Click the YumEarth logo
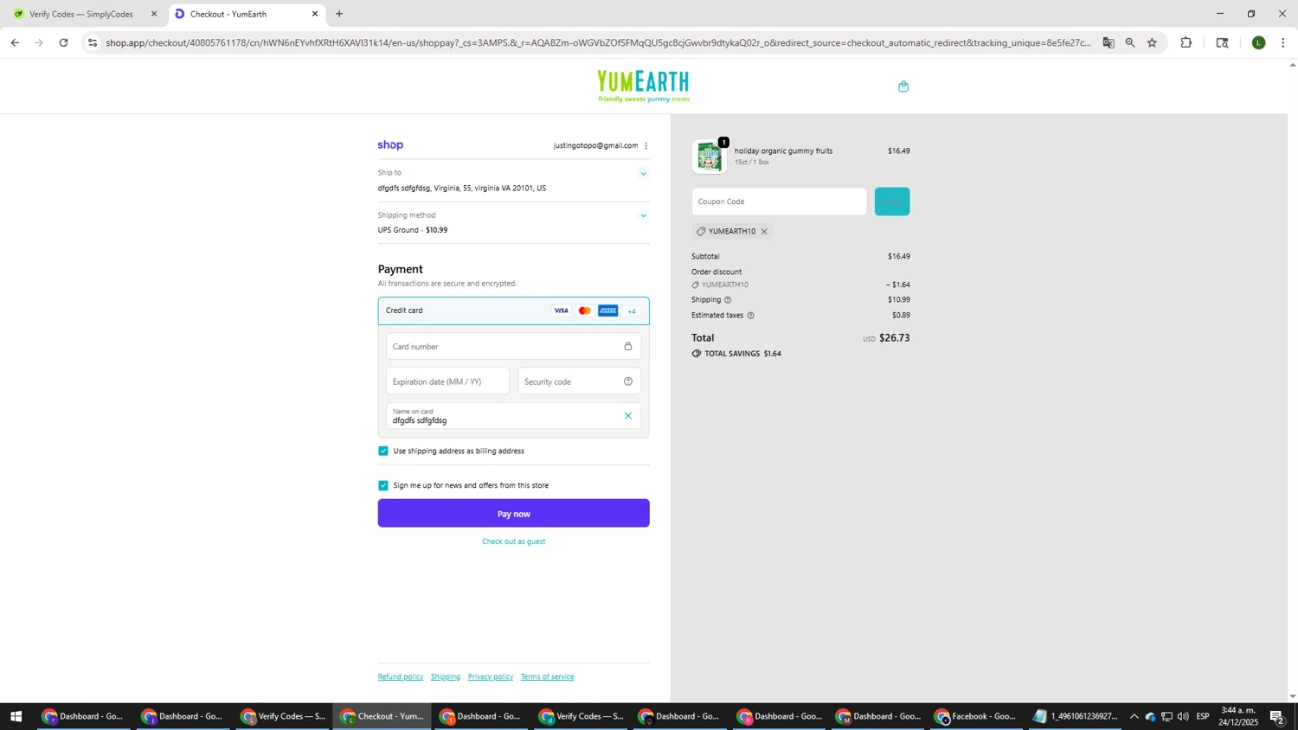Image resolution: width=1298 pixels, height=730 pixels. (x=643, y=86)
